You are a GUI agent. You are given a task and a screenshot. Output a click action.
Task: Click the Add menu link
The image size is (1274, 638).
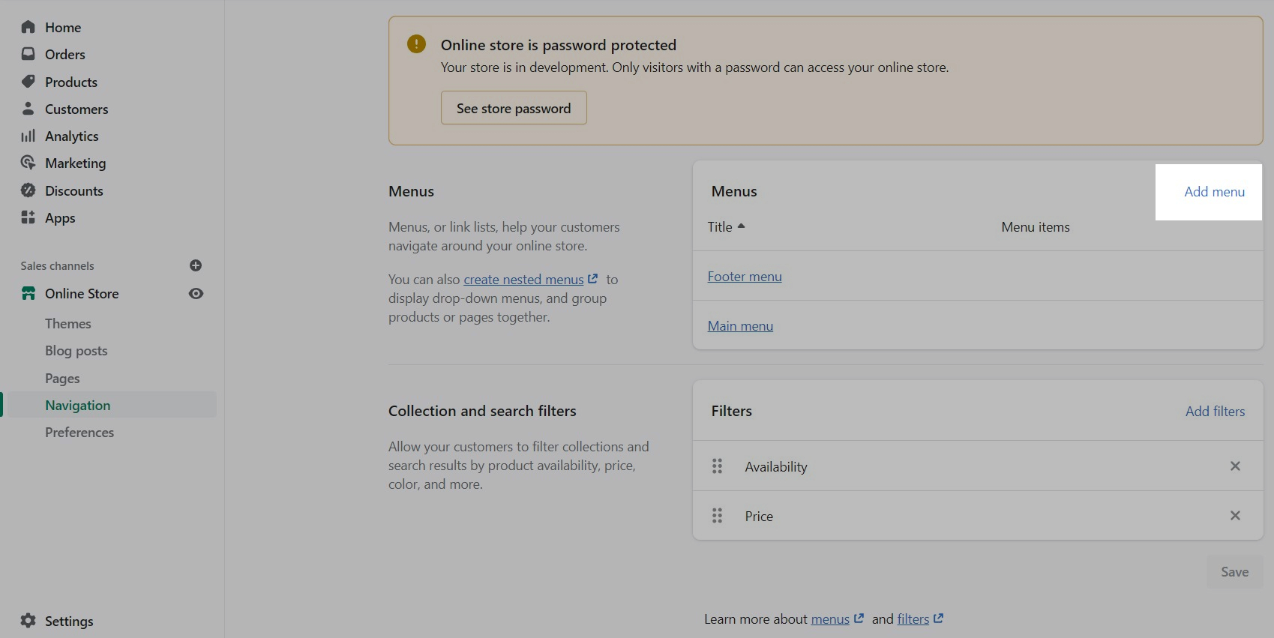point(1214,192)
